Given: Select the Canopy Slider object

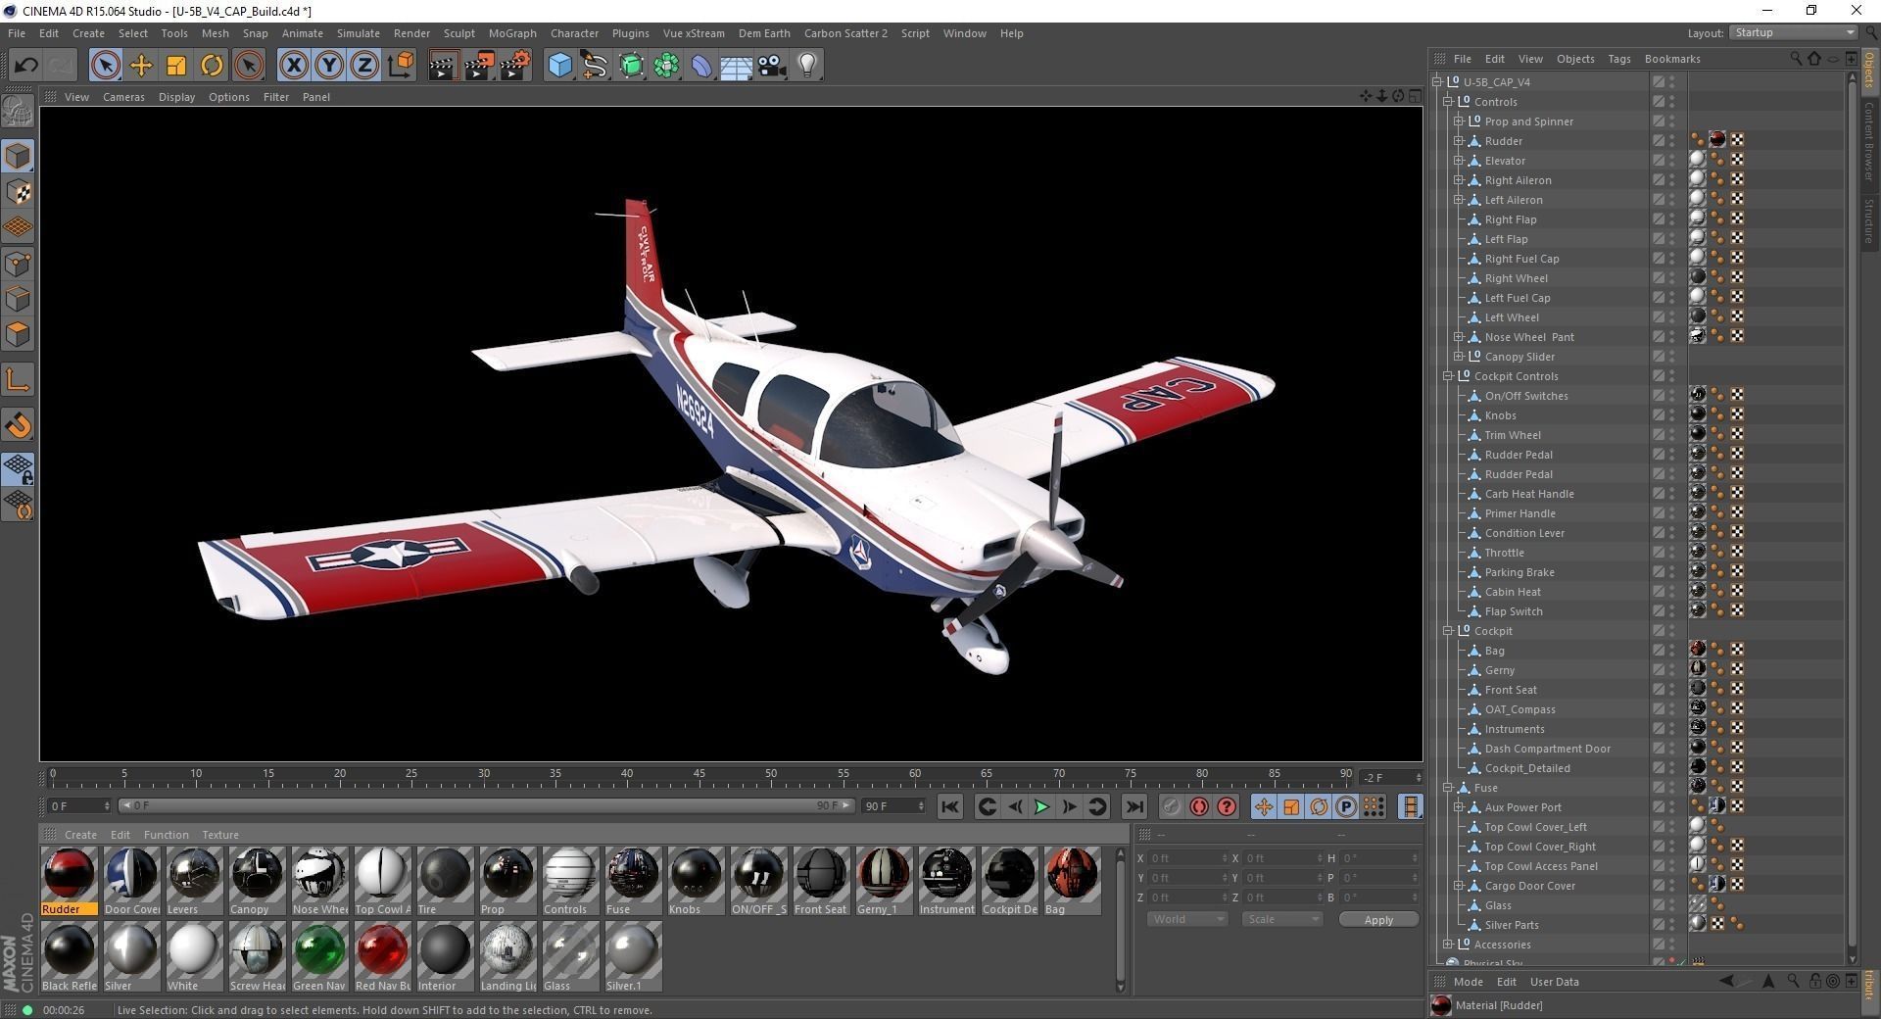Looking at the screenshot, I should (1519, 357).
